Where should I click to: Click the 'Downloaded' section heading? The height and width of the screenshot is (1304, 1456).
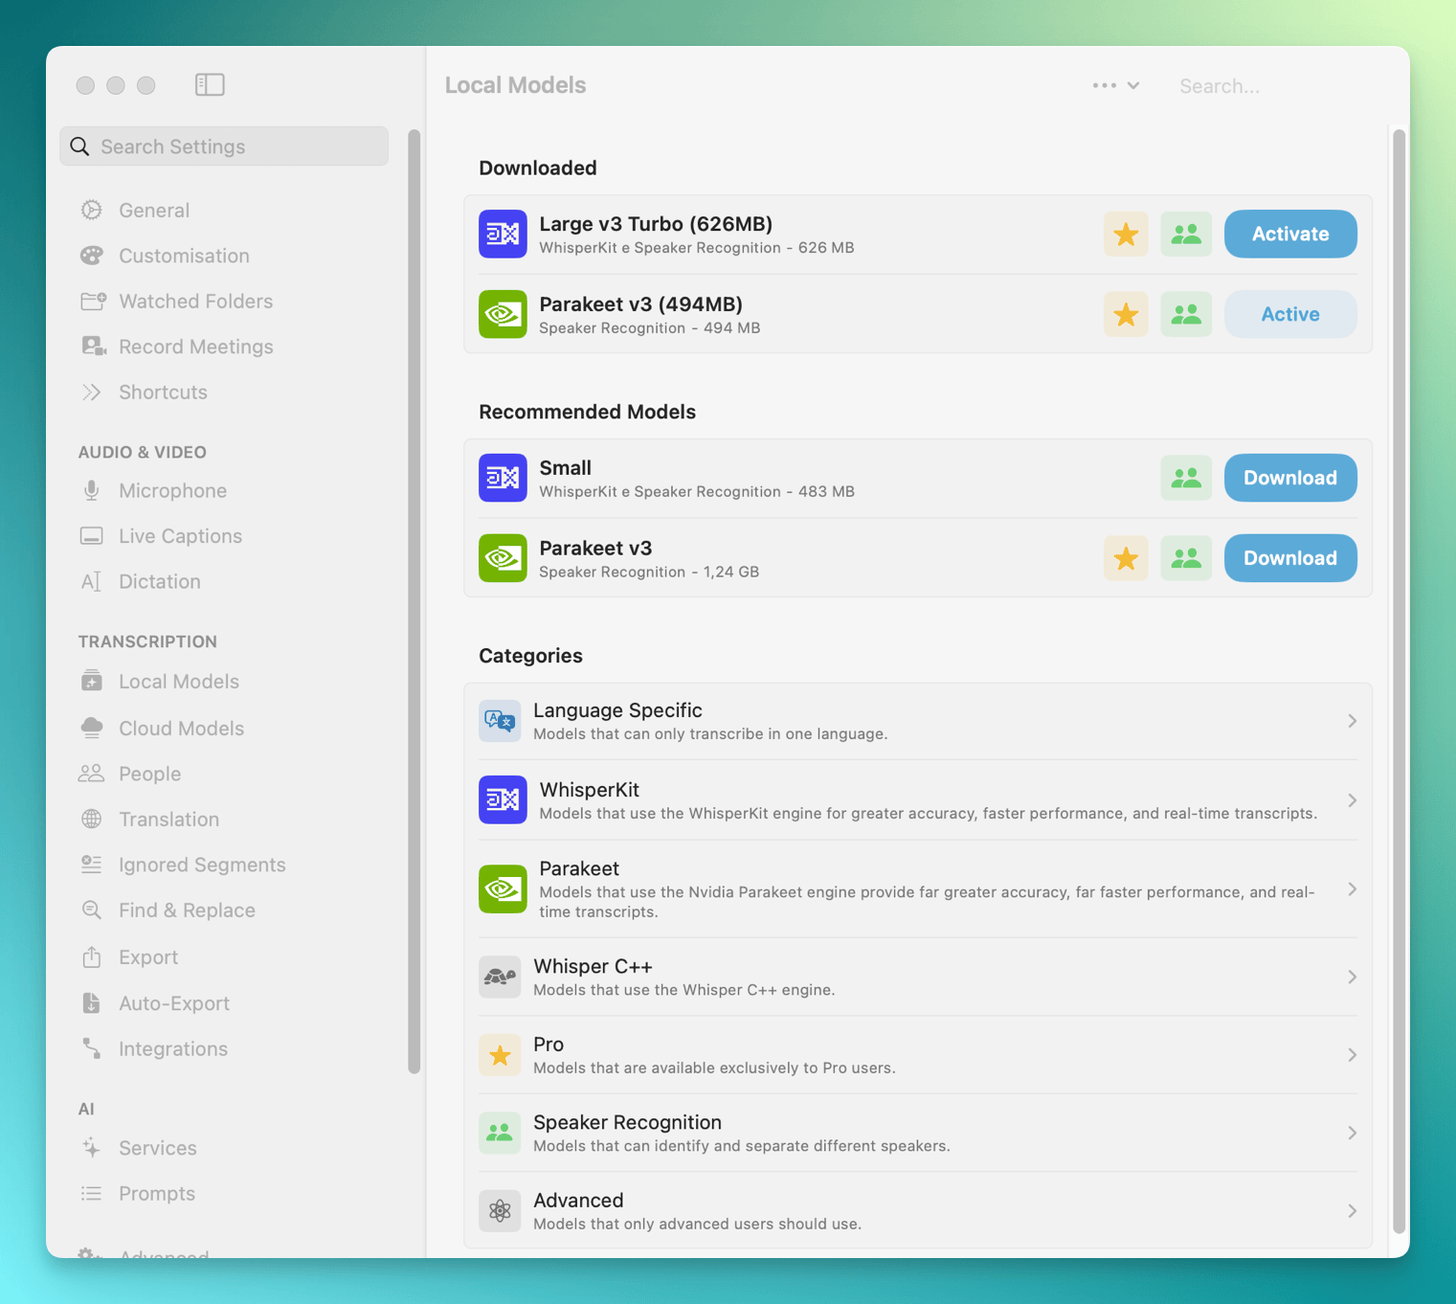[x=537, y=168]
